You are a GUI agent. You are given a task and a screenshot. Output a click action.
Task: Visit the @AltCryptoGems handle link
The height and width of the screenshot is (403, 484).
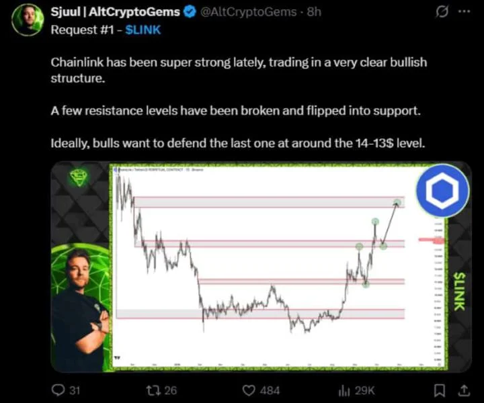pyautogui.click(x=249, y=11)
